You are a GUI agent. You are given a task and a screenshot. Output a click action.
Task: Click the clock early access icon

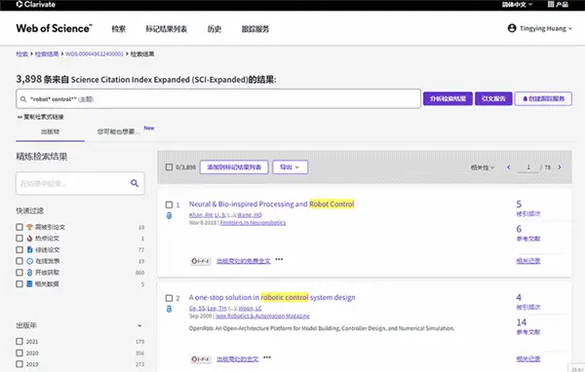[30, 261]
